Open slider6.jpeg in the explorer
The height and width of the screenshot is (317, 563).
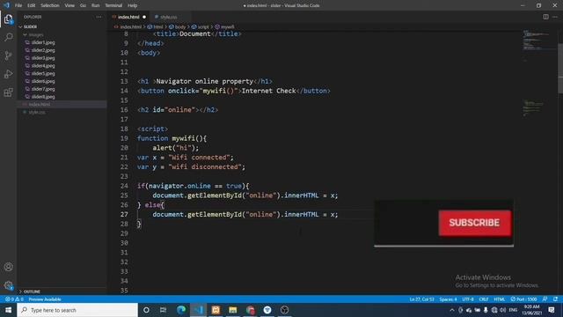click(43, 81)
